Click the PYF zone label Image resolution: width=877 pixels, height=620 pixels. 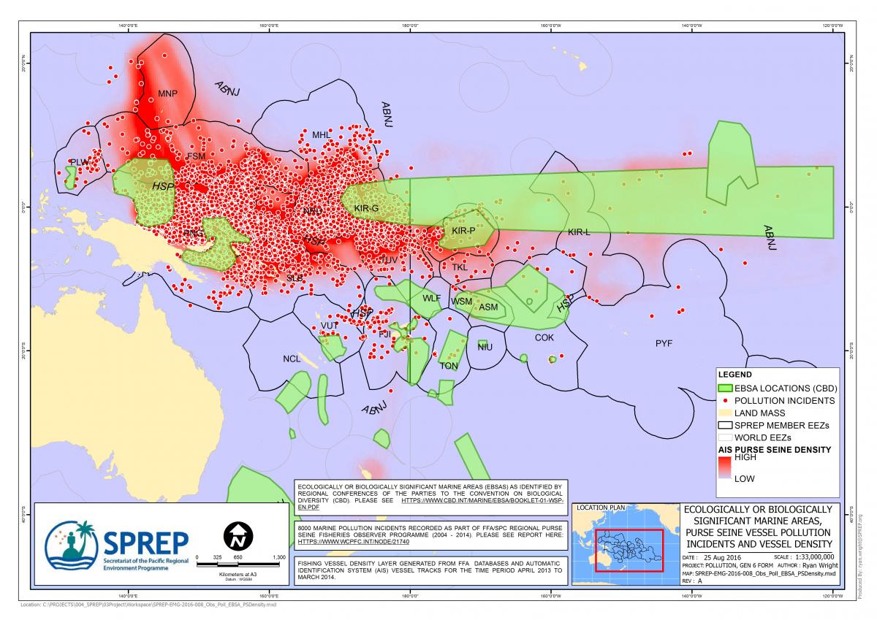coord(664,342)
